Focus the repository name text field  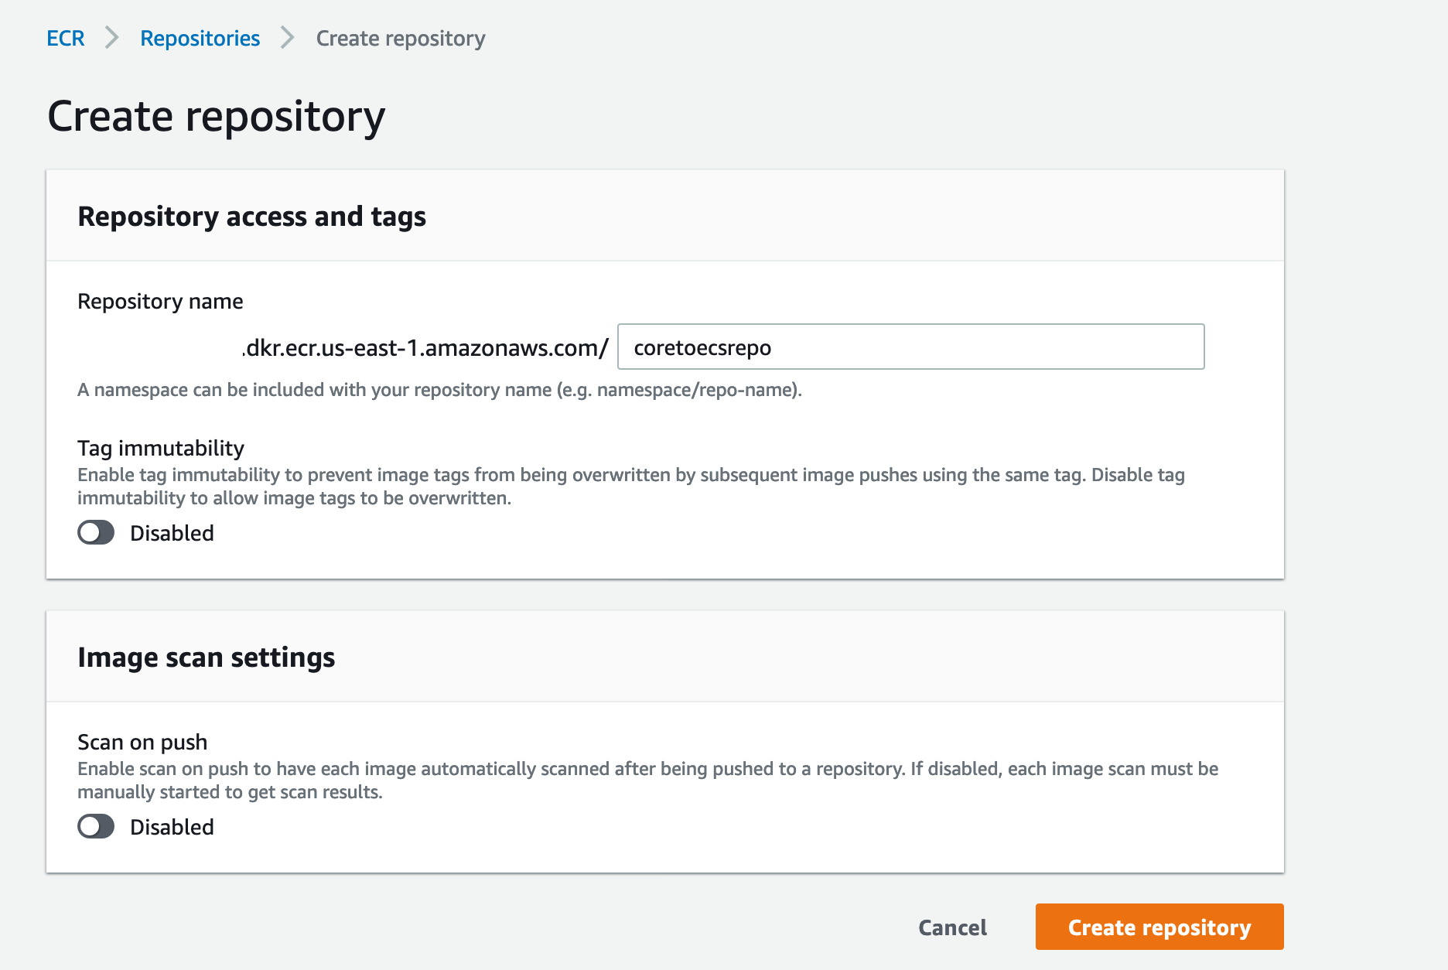coord(910,347)
